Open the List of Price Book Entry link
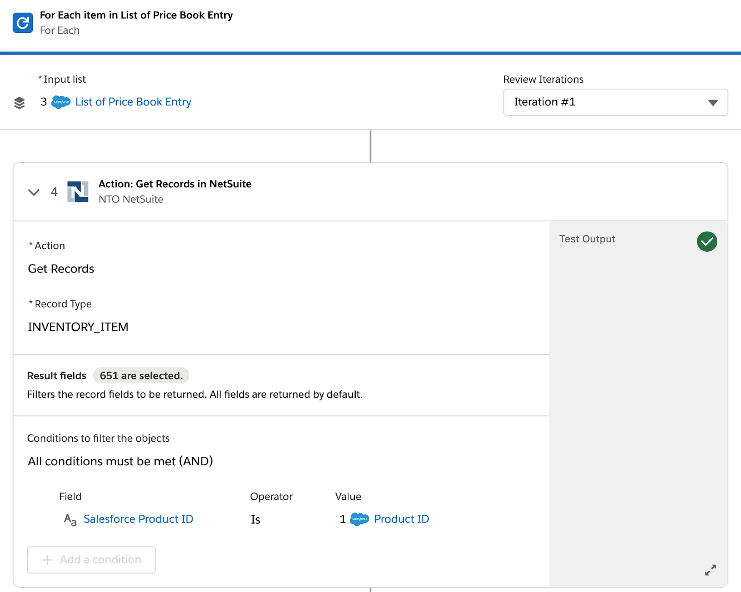Viewport: 741px width, 592px height. click(x=133, y=101)
